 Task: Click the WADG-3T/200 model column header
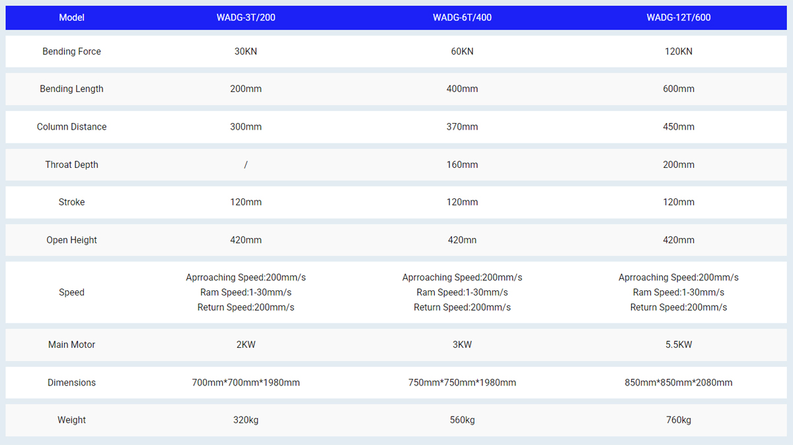coord(245,18)
